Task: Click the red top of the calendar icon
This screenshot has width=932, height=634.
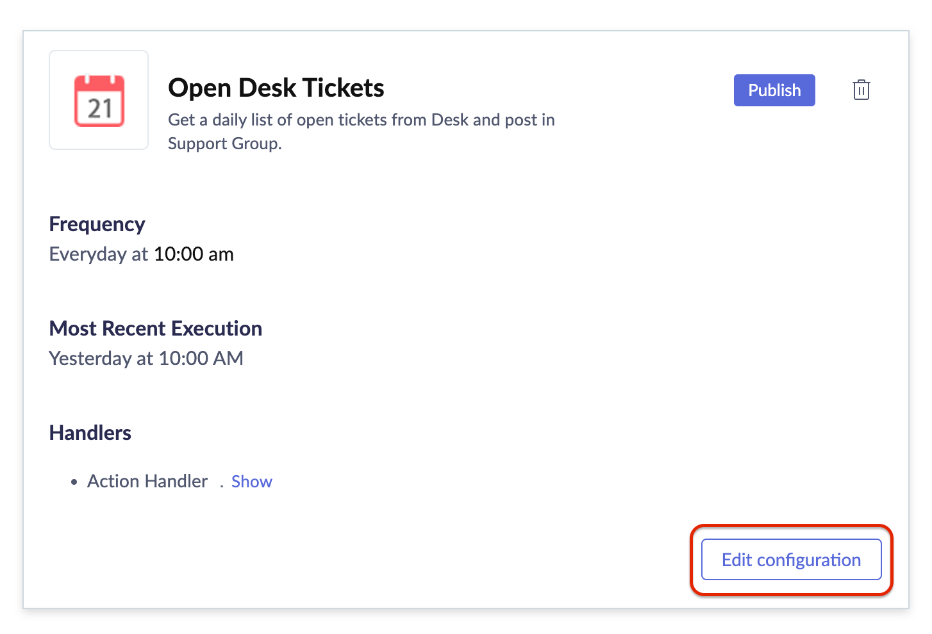Action: coord(99,83)
